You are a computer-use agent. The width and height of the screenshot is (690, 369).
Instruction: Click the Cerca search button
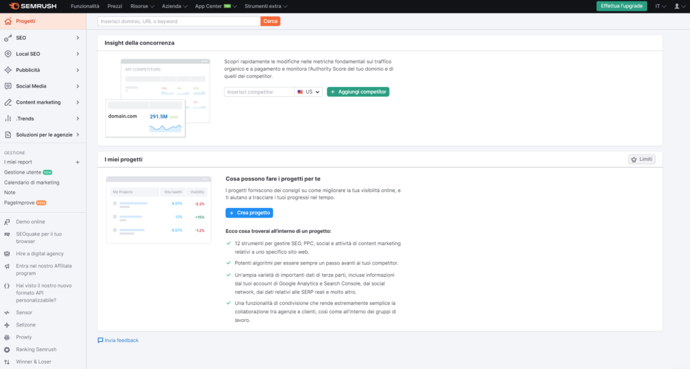tap(270, 21)
